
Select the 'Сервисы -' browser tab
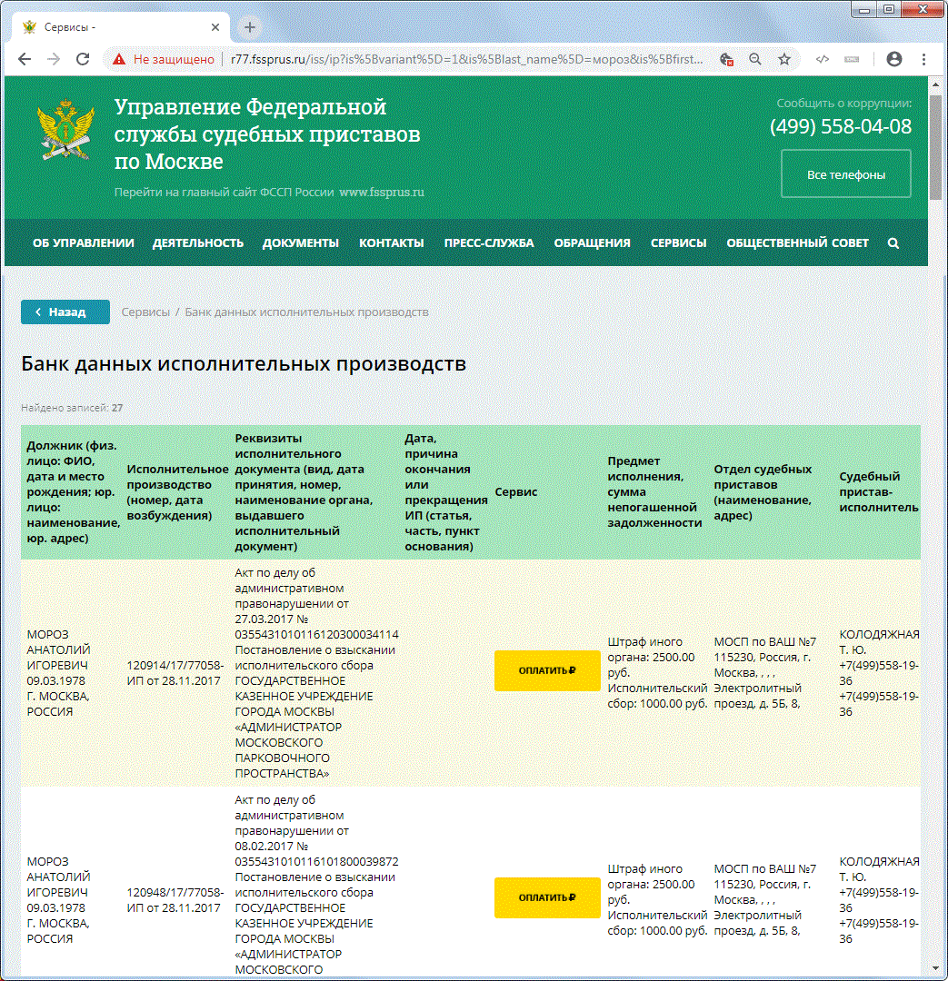coord(122,27)
